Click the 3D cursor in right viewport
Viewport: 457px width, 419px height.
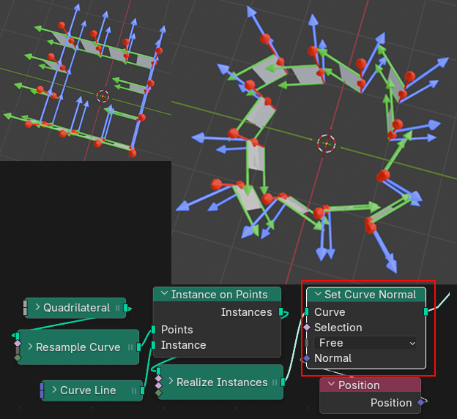click(327, 143)
